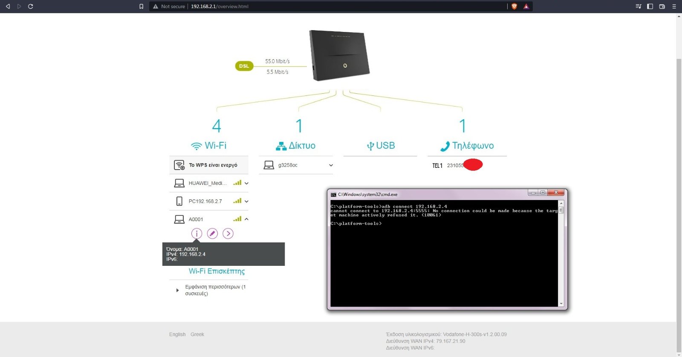
Task: Click the g3258oc laptop icon
Action: tap(269, 165)
